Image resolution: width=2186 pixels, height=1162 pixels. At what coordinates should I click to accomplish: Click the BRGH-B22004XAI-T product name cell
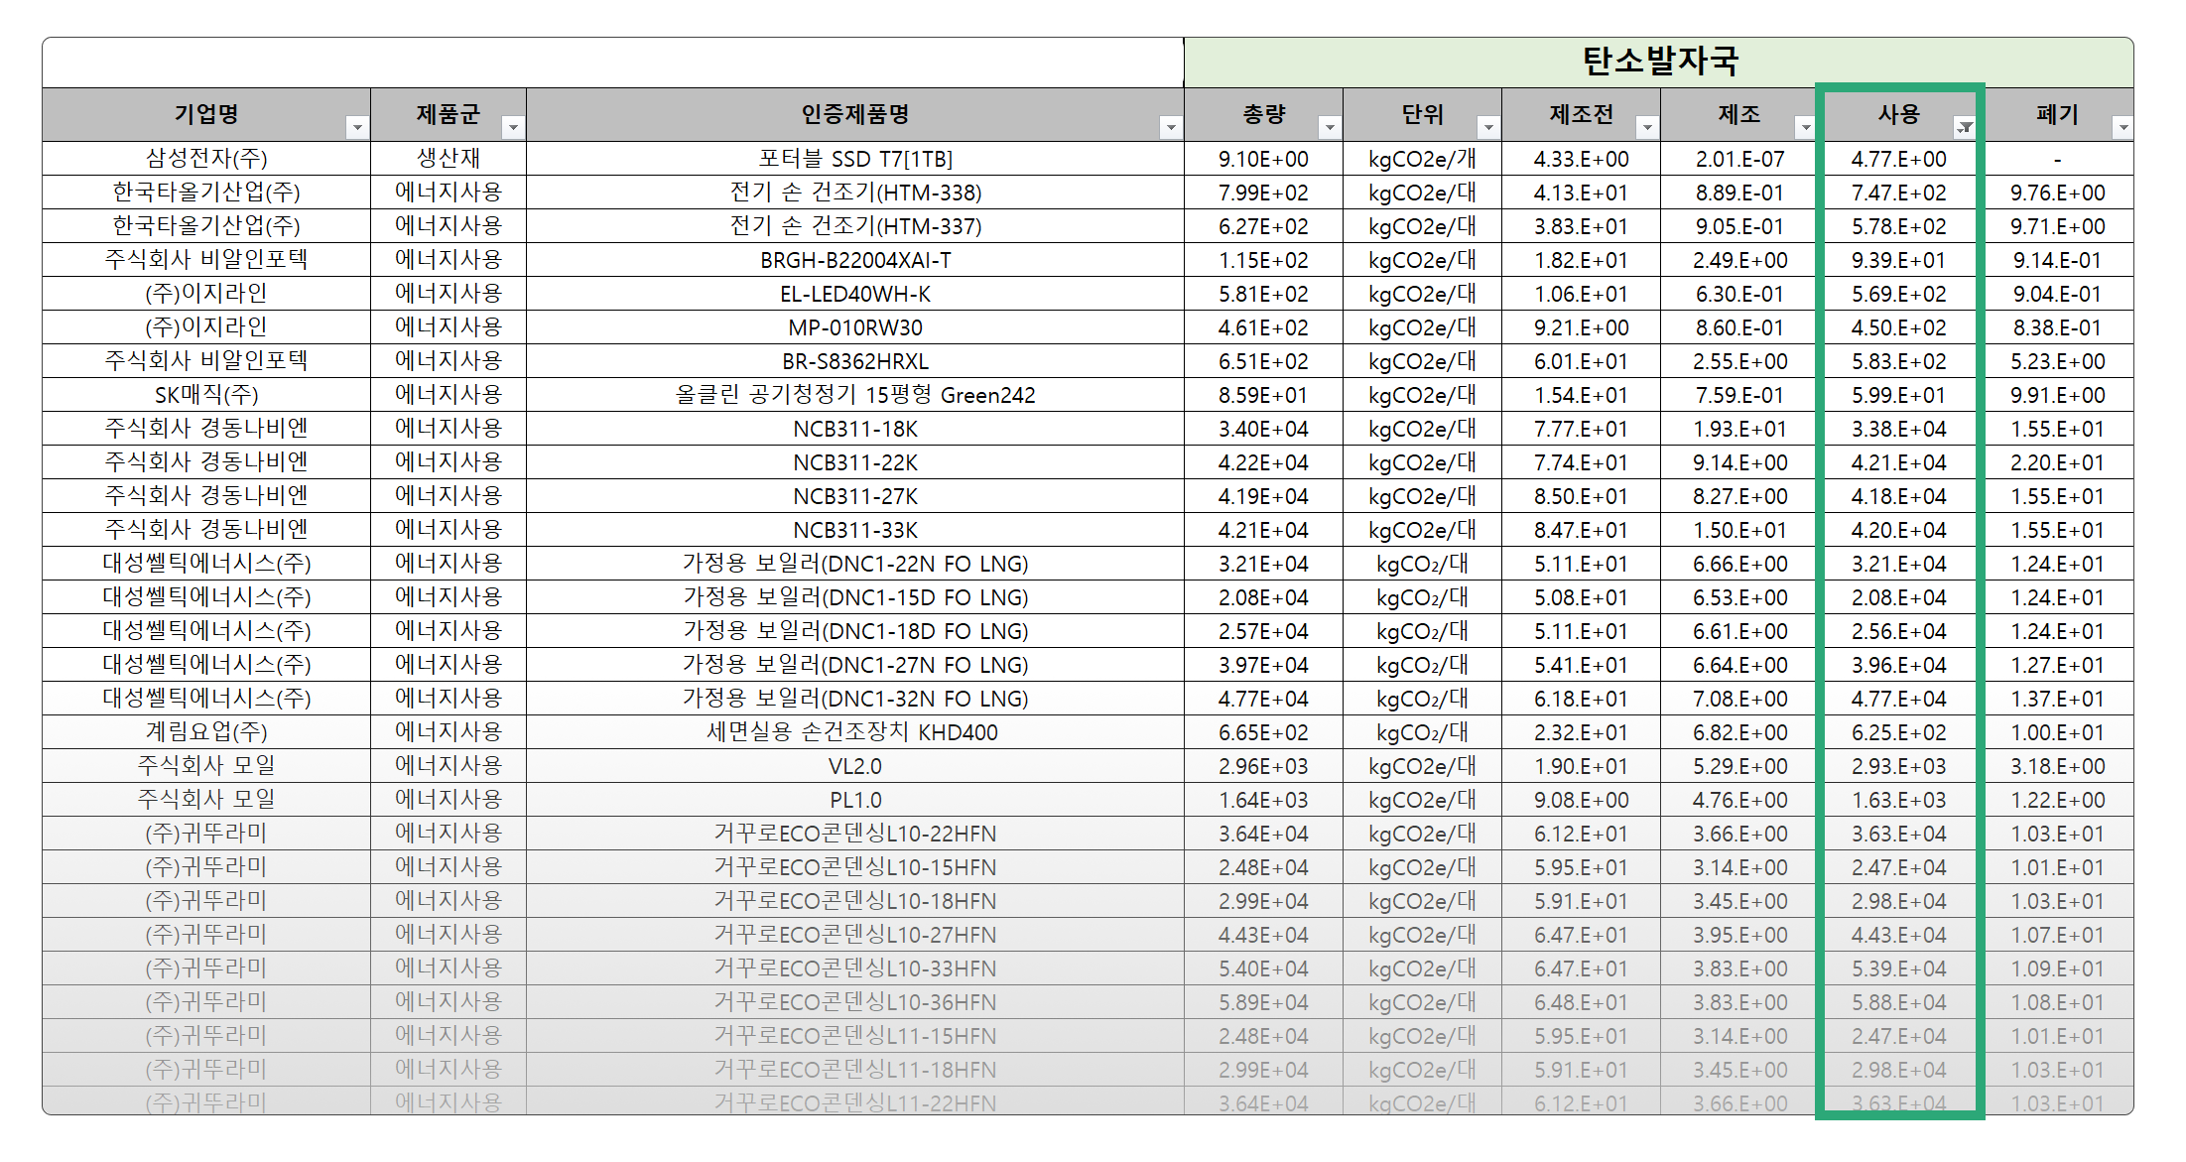point(854,260)
